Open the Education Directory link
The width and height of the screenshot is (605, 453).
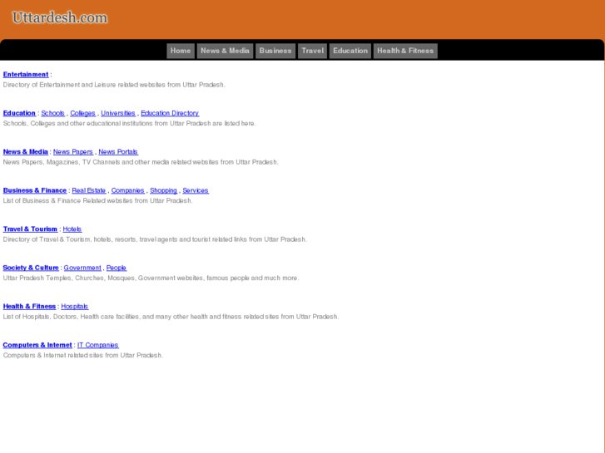pyautogui.click(x=170, y=113)
